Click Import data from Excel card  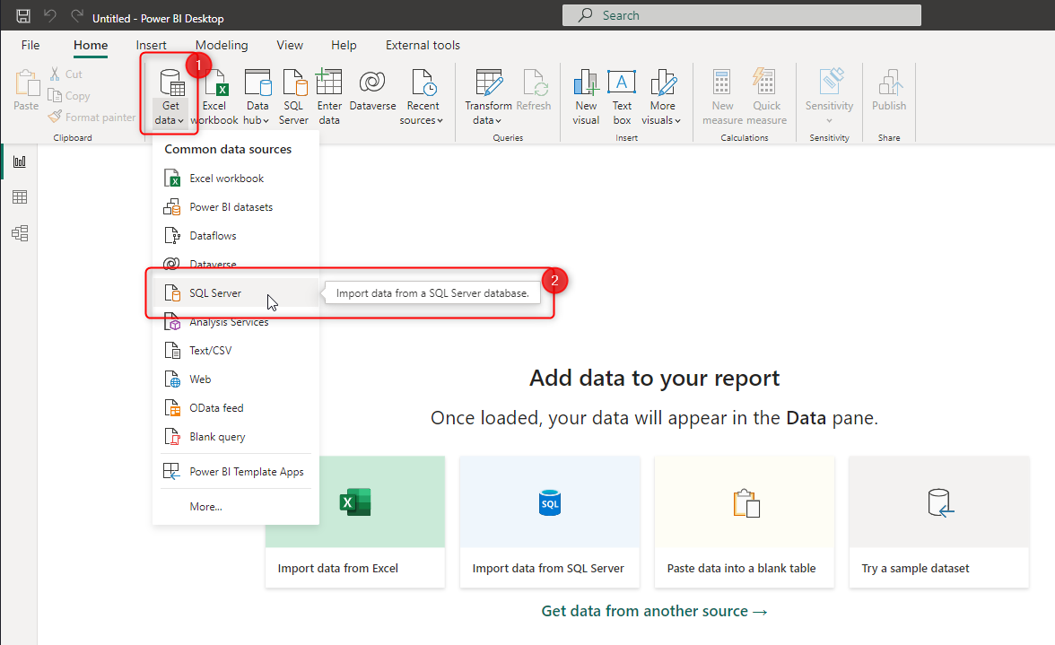click(x=354, y=522)
